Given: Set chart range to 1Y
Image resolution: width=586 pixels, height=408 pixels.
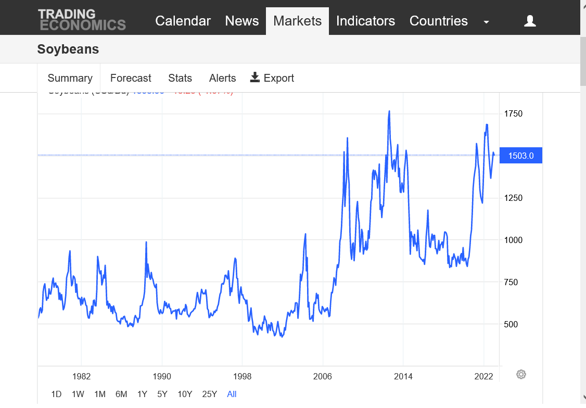Looking at the screenshot, I should click(142, 394).
